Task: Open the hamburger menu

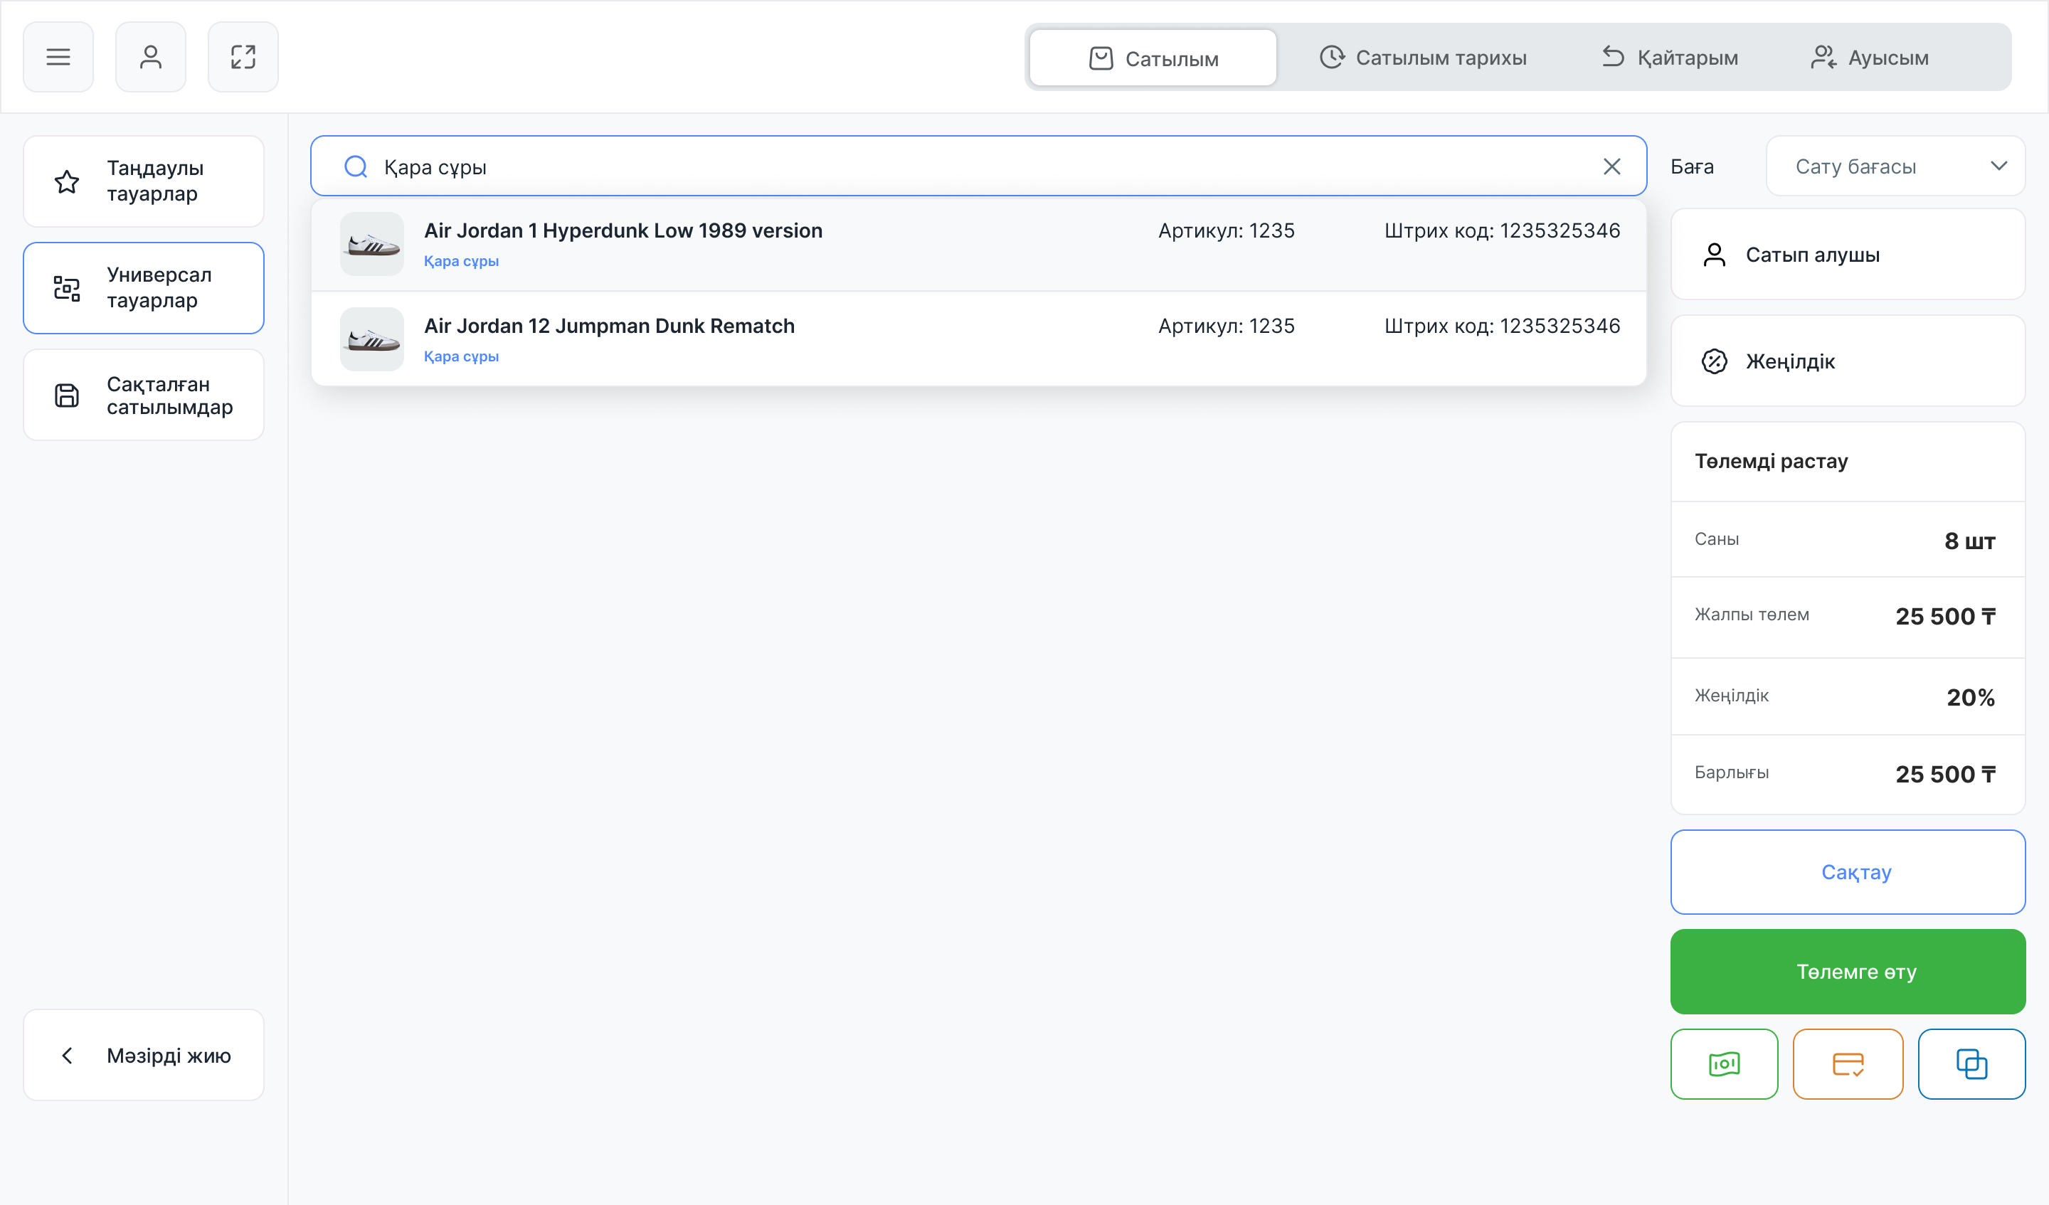Action: pos(58,57)
